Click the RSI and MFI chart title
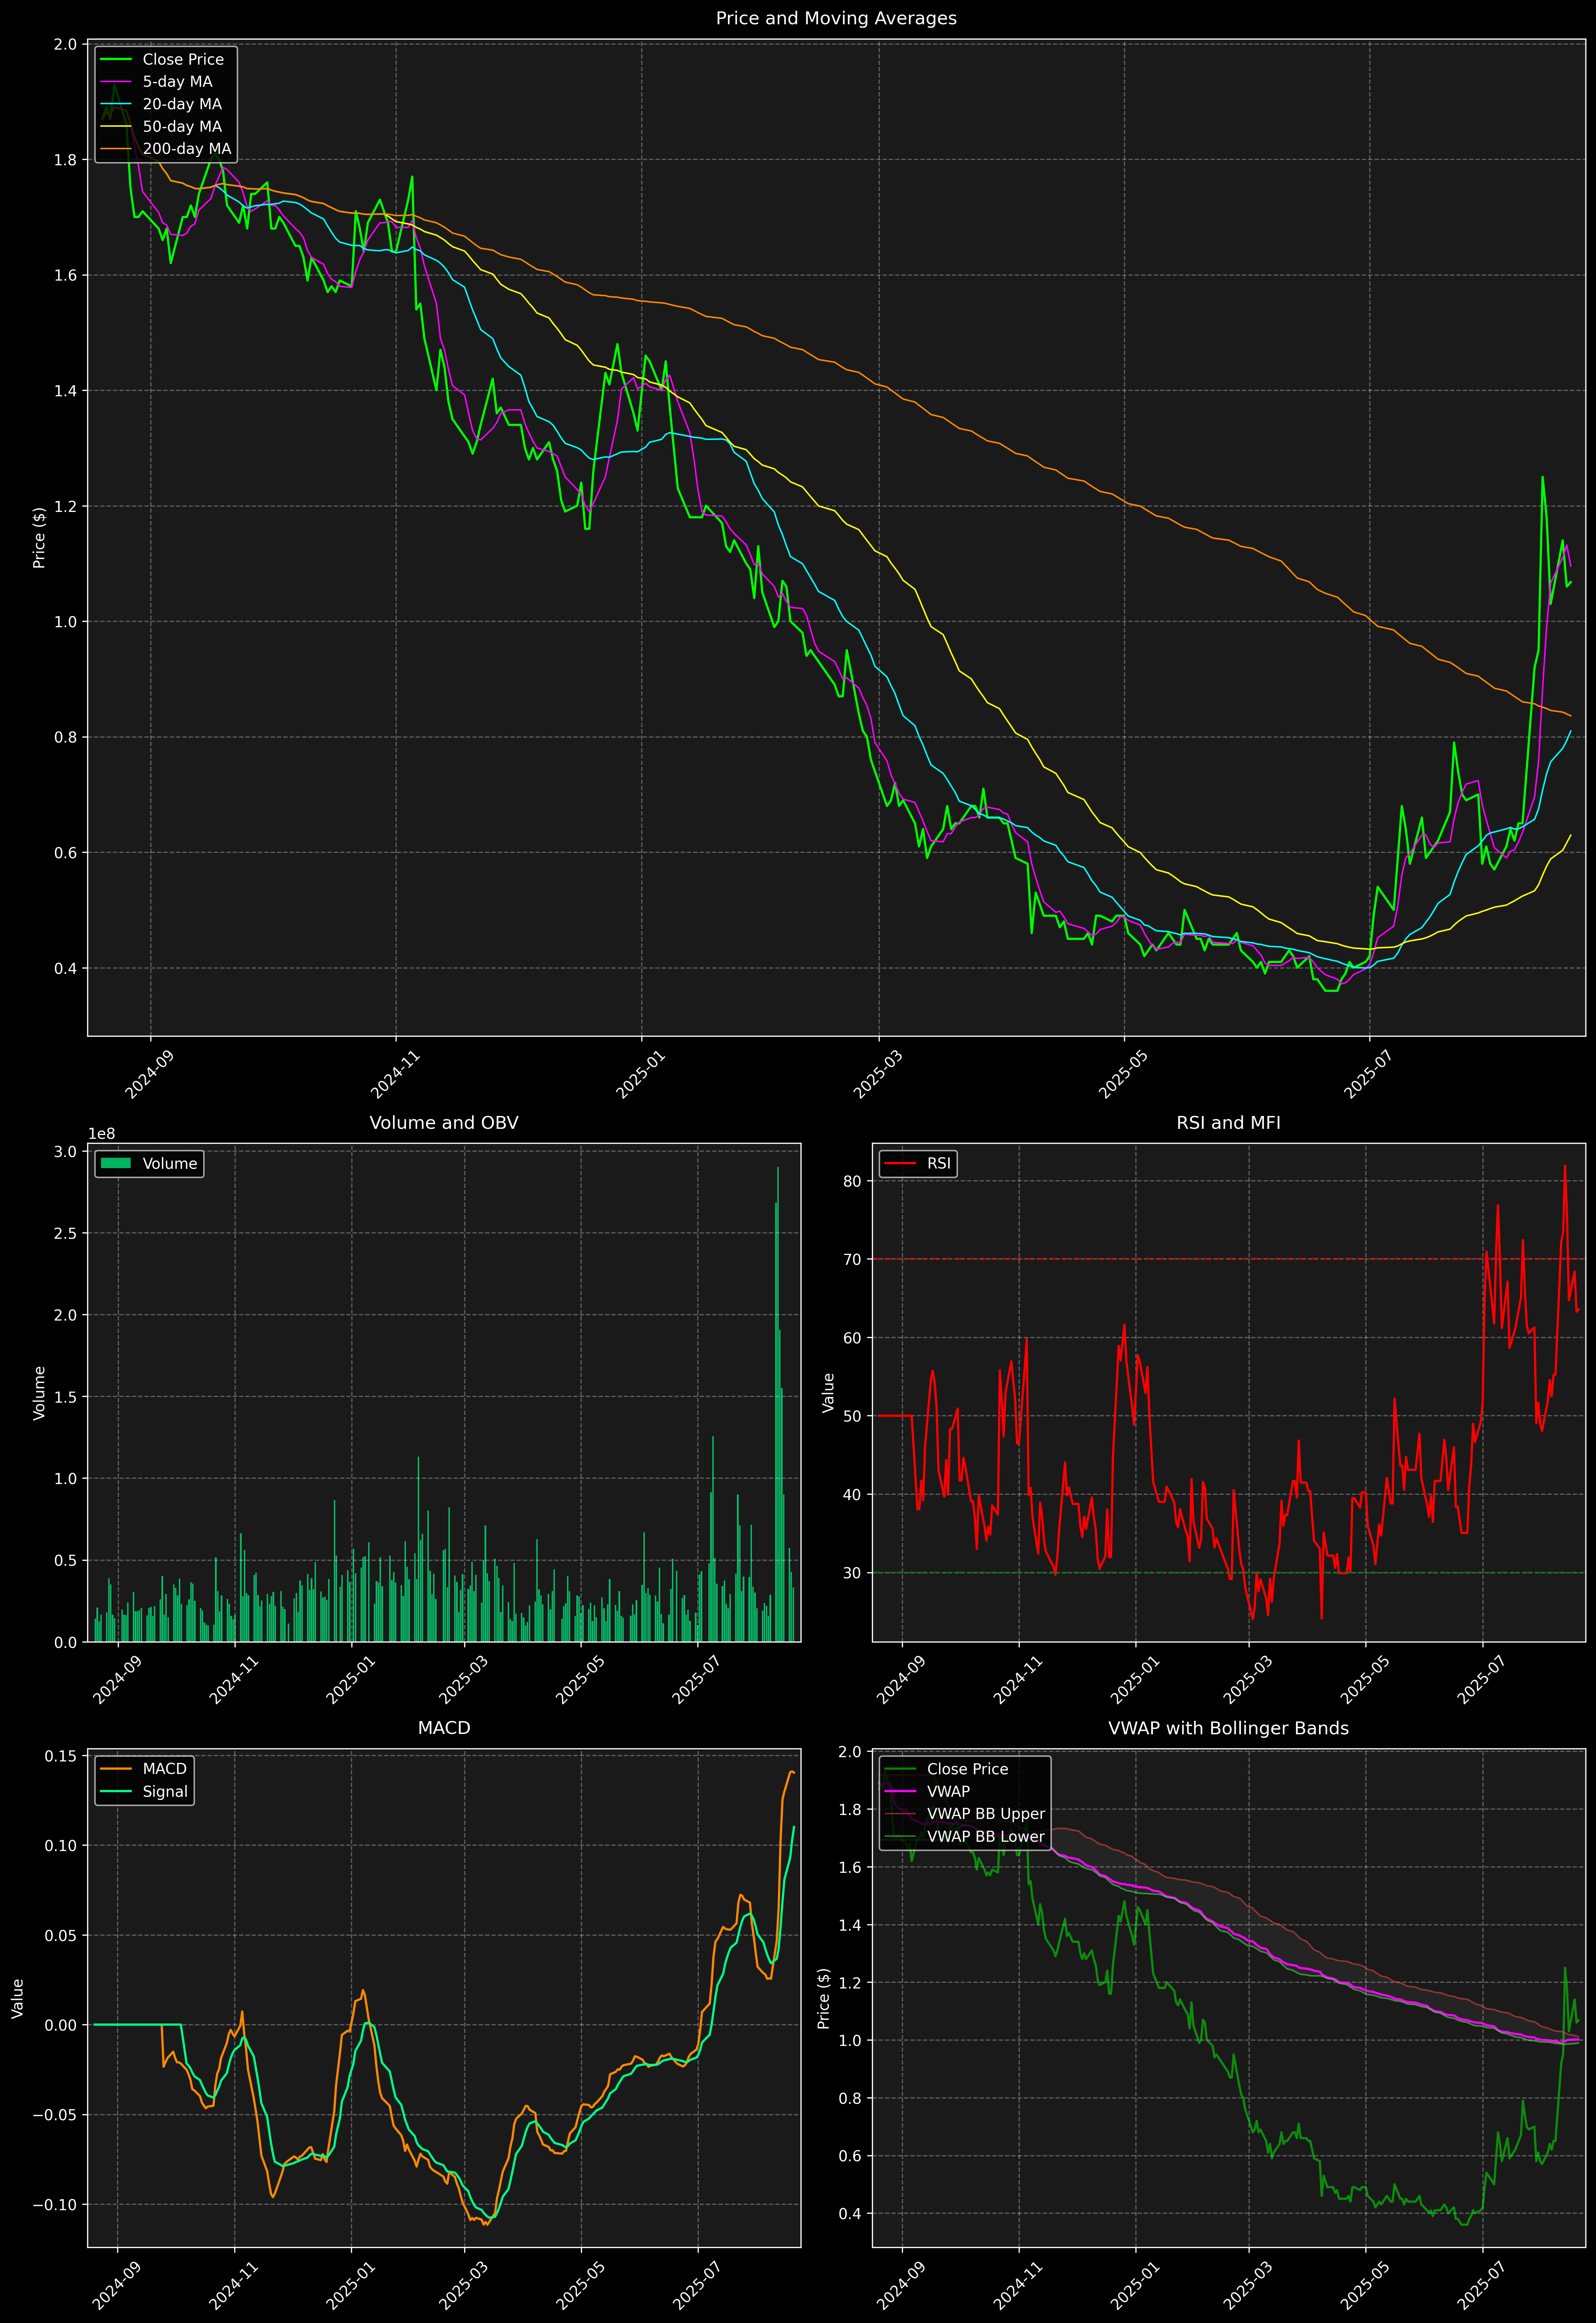The height and width of the screenshot is (2323, 1596). click(x=1228, y=1122)
